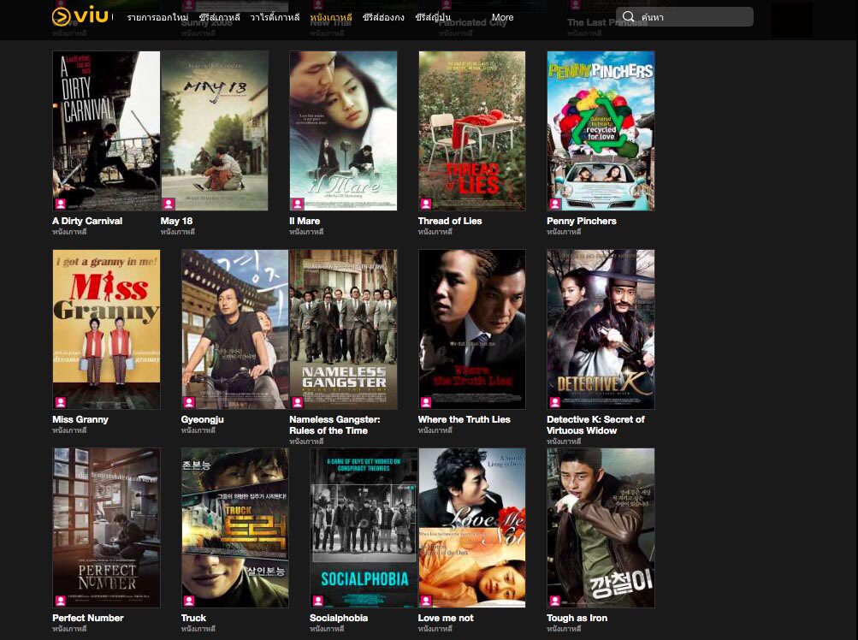
Task: Click หนังเกาหลี category label under Il Mare
Action: (306, 232)
